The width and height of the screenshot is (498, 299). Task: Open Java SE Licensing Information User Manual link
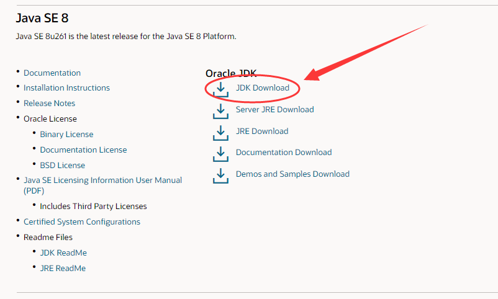coord(102,185)
